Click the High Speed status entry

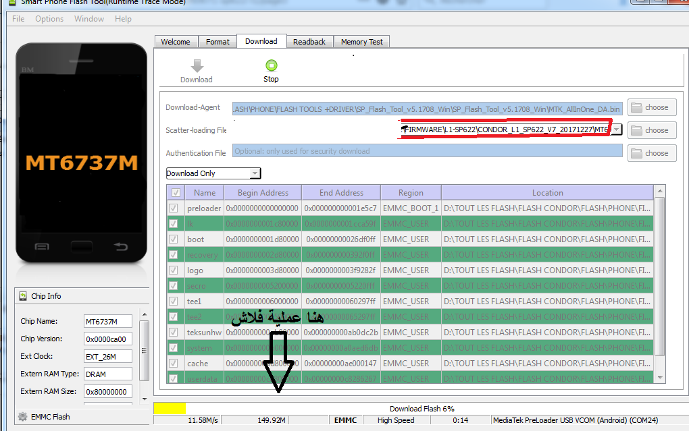(396, 420)
